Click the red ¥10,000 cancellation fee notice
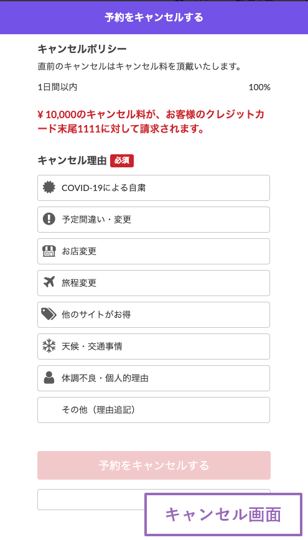 pyautogui.click(x=151, y=121)
